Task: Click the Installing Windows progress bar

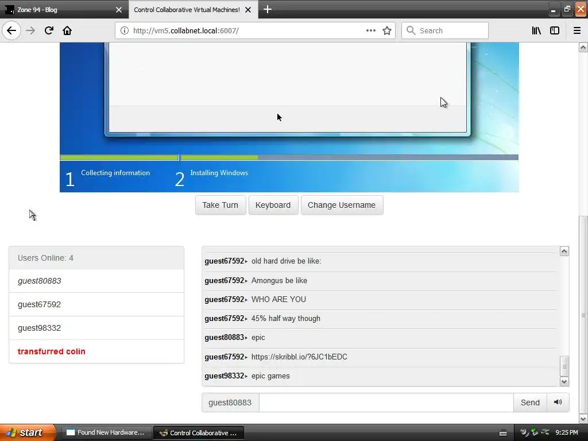Action: 350,157
